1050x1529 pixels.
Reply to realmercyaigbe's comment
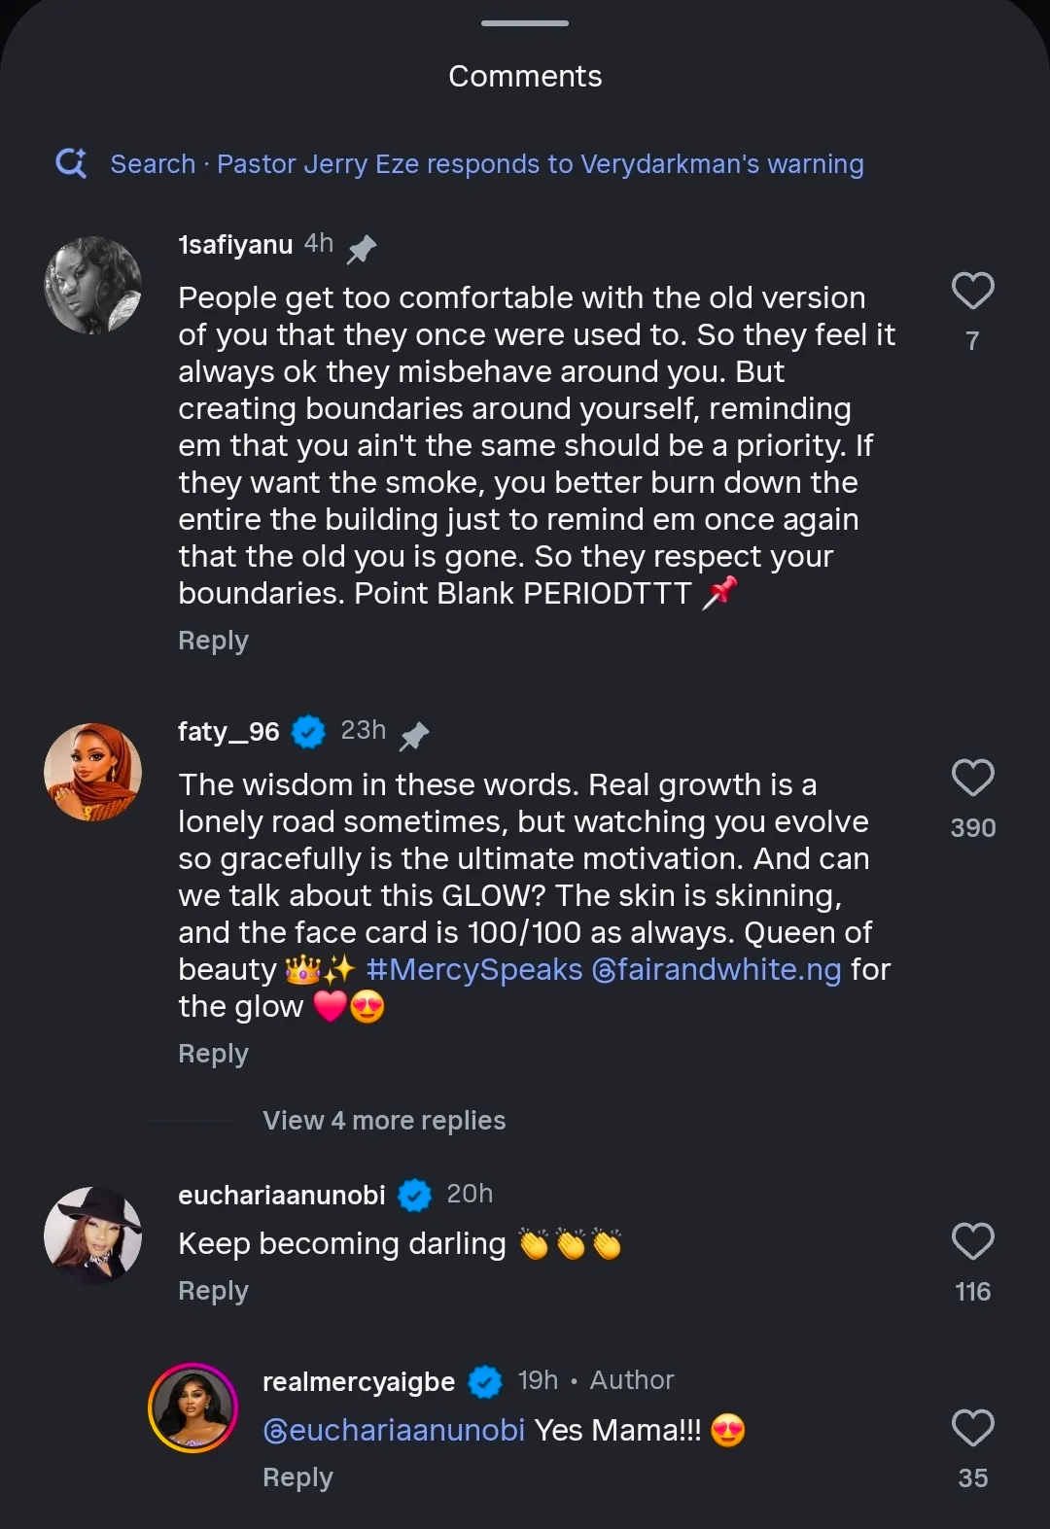pos(297,1477)
